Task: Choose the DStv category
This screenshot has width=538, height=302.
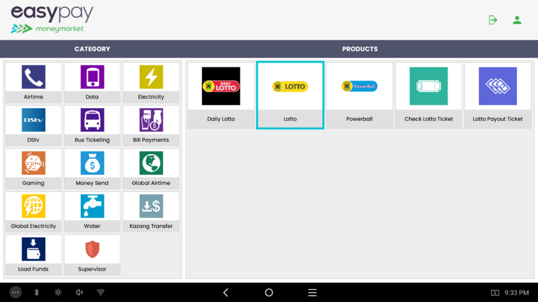Action: click(x=33, y=126)
